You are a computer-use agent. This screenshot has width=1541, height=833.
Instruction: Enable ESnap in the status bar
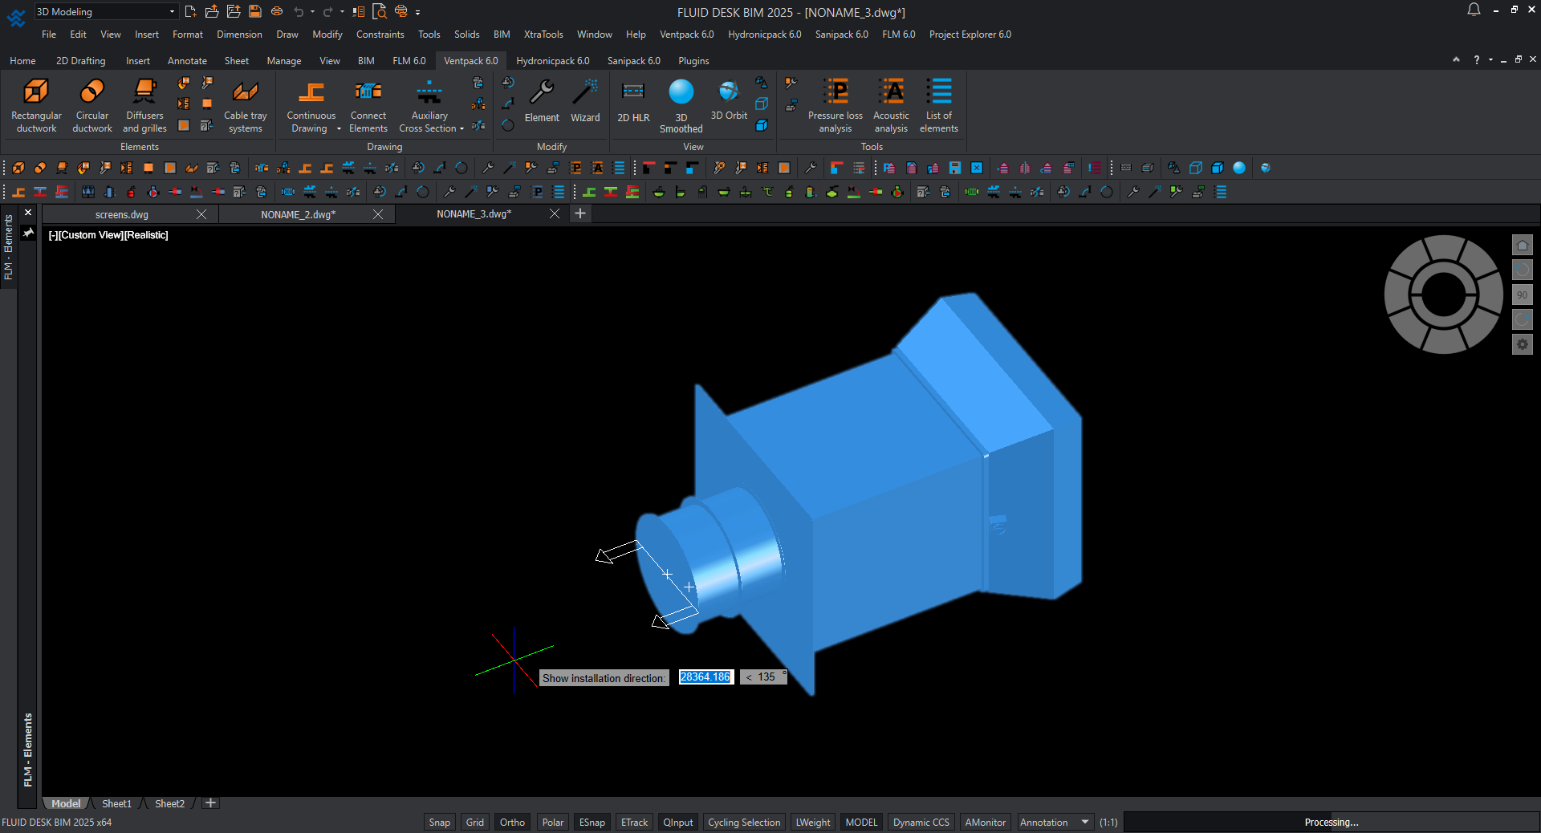click(x=592, y=823)
